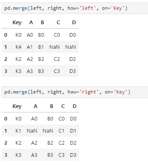Click C3 in the right-join result table
This screenshot has width=148, height=166.
point(61,155)
